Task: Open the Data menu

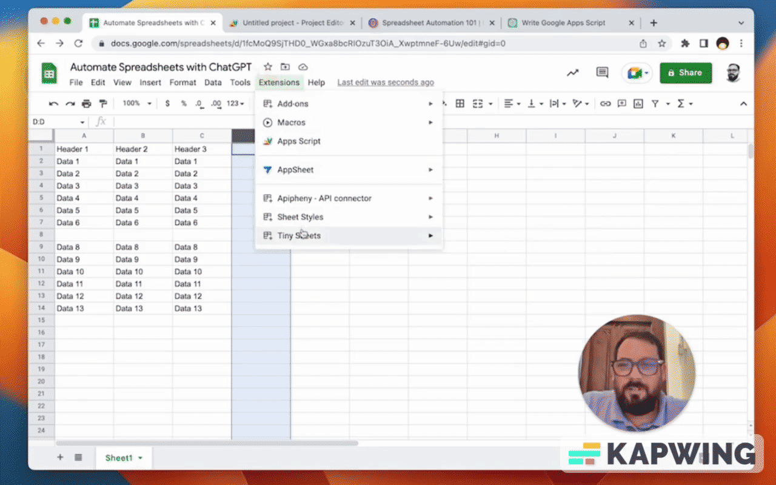Action: (213, 82)
